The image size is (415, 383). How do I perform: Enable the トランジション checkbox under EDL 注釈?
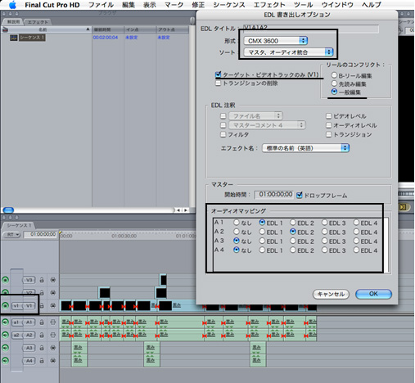click(x=329, y=134)
